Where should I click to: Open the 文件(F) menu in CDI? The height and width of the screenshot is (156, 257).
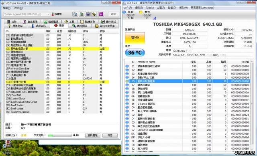click(x=128, y=8)
